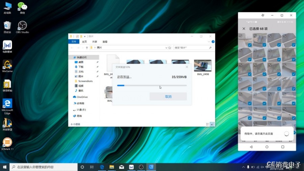Uncheck the second photo in phone's second row

(x=264, y=59)
